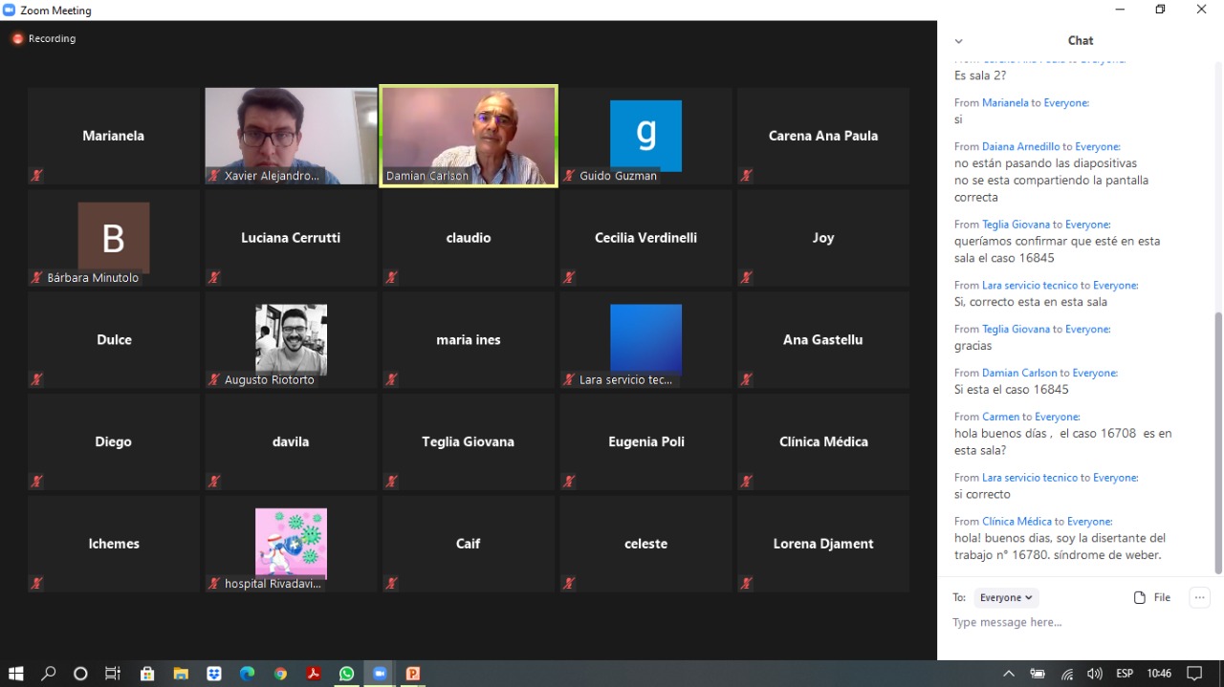Click the muted mic icon on Cecilia Verdinelli's tile
1224x687 pixels.
point(569,278)
